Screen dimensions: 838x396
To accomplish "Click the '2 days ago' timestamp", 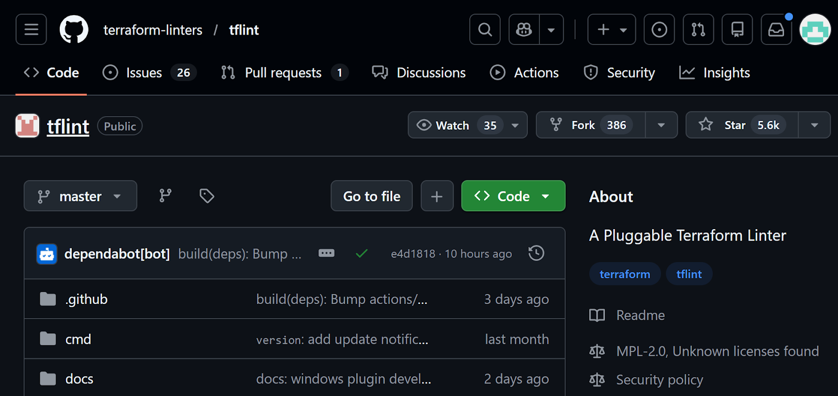I will [x=516, y=379].
